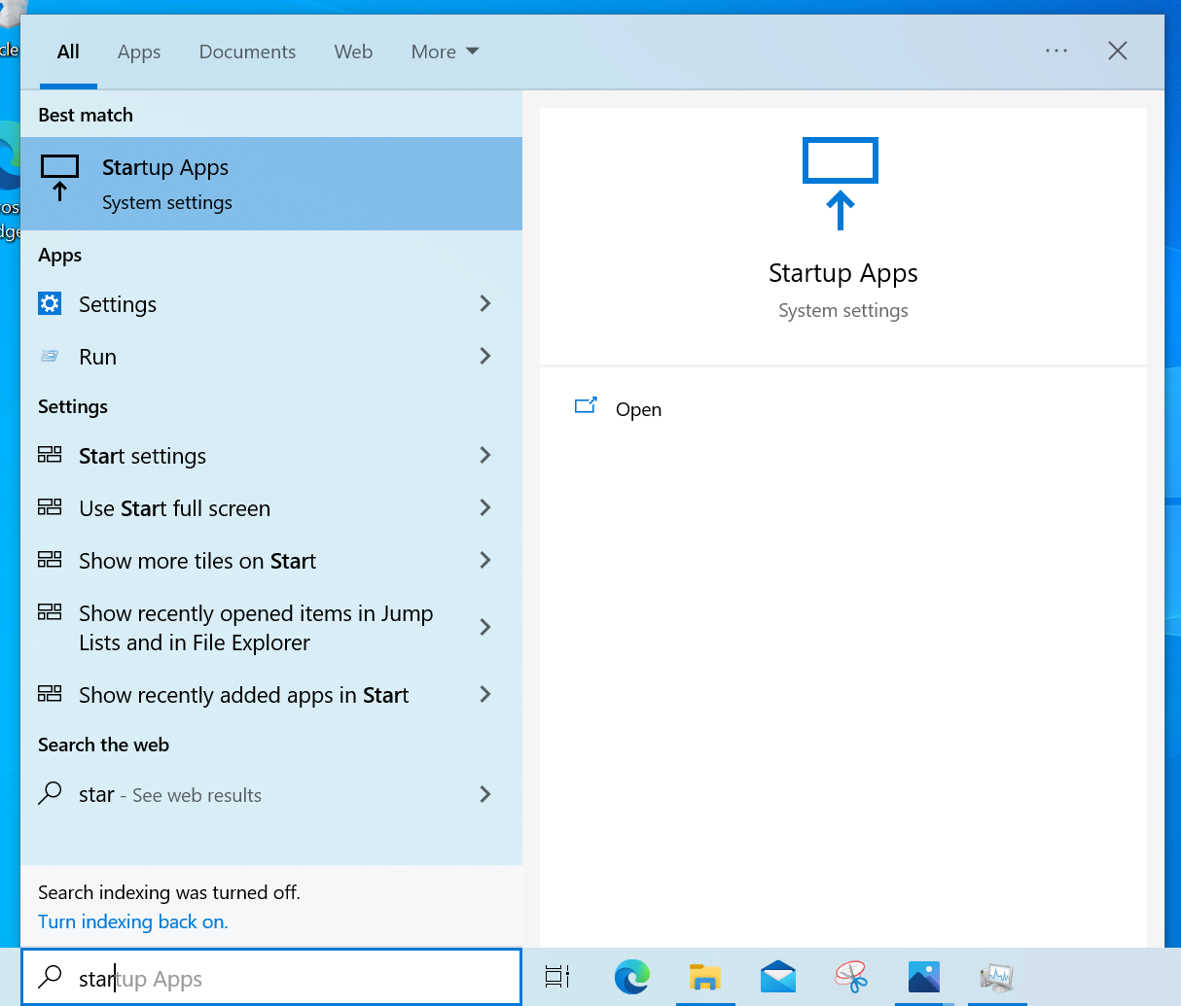1181x1006 pixels.
Task: Expand the 'Use Start full screen' chevron
Action: [x=485, y=508]
